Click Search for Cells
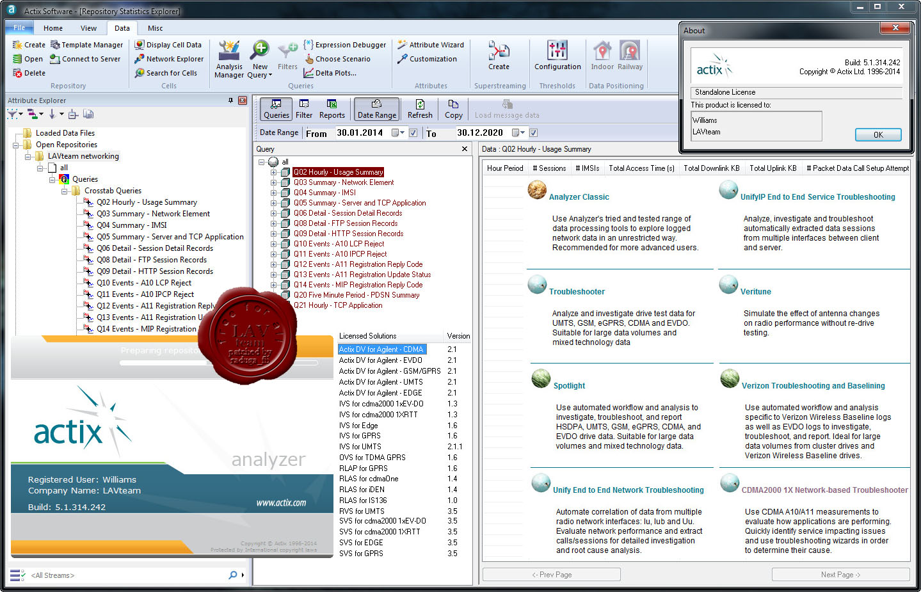921x592 pixels. tap(166, 73)
